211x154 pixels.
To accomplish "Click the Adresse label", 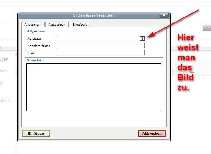I will coord(34,38).
